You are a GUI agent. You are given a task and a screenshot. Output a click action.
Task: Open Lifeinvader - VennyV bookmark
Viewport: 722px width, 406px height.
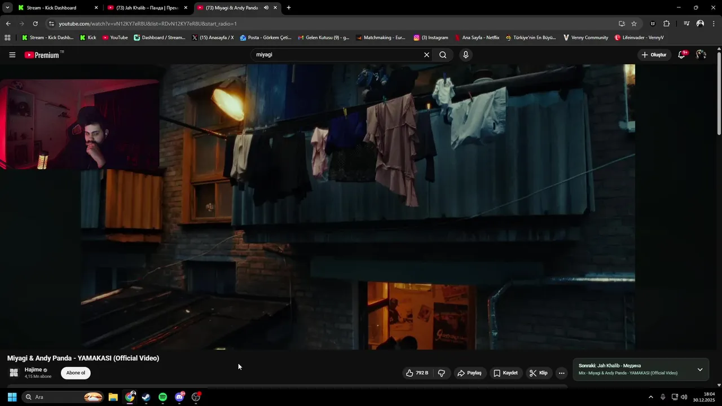[639, 38]
